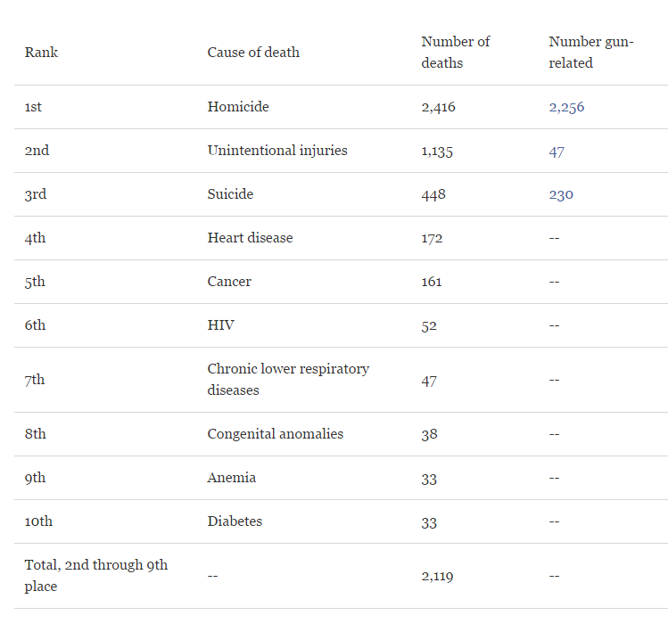Select the Cause of death header
Image resolution: width=668 pixels, height=632 pixels.
click(253, 53)
